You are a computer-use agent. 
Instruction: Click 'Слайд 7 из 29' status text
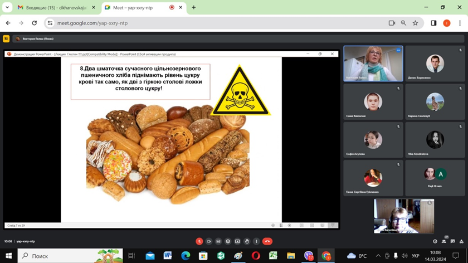[16, 225]
